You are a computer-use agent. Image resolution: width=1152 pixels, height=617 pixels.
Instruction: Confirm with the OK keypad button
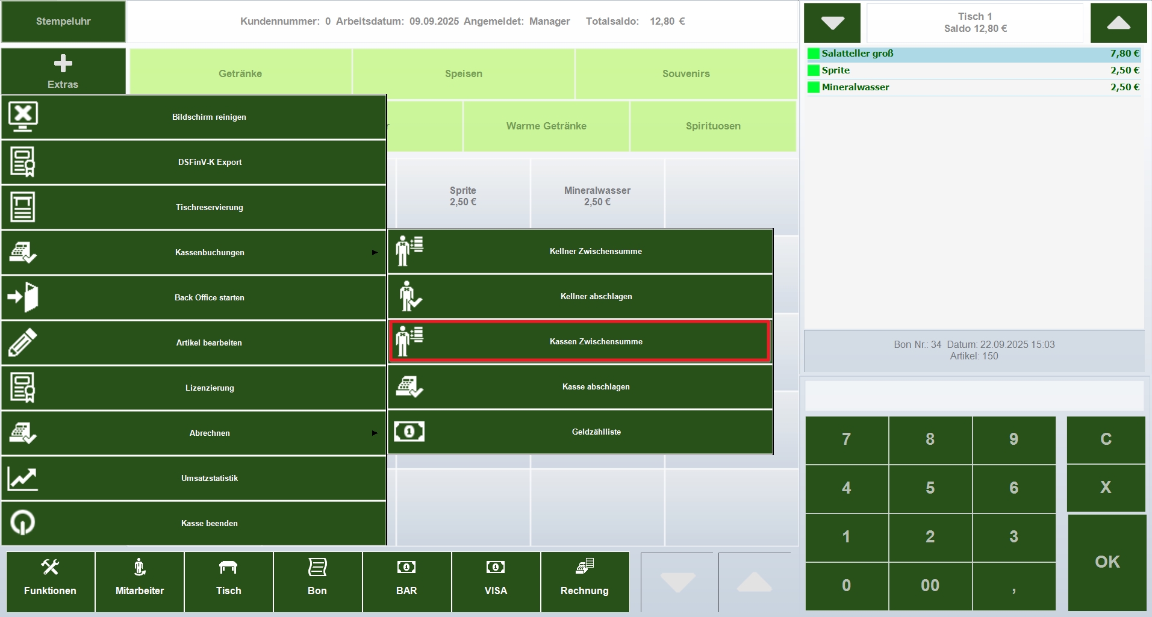tap(1107, 562)
